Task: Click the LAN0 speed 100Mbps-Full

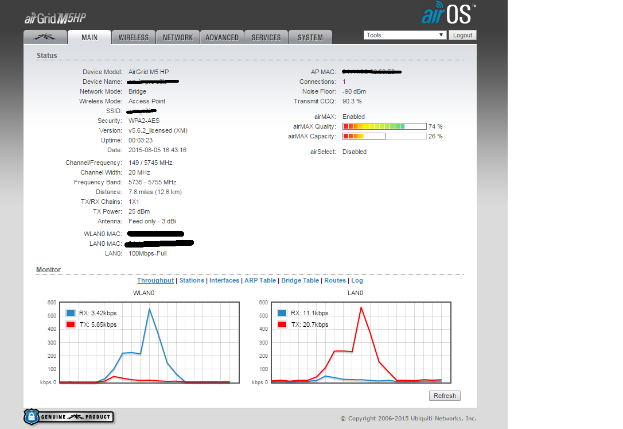Action: coord(147,254)
